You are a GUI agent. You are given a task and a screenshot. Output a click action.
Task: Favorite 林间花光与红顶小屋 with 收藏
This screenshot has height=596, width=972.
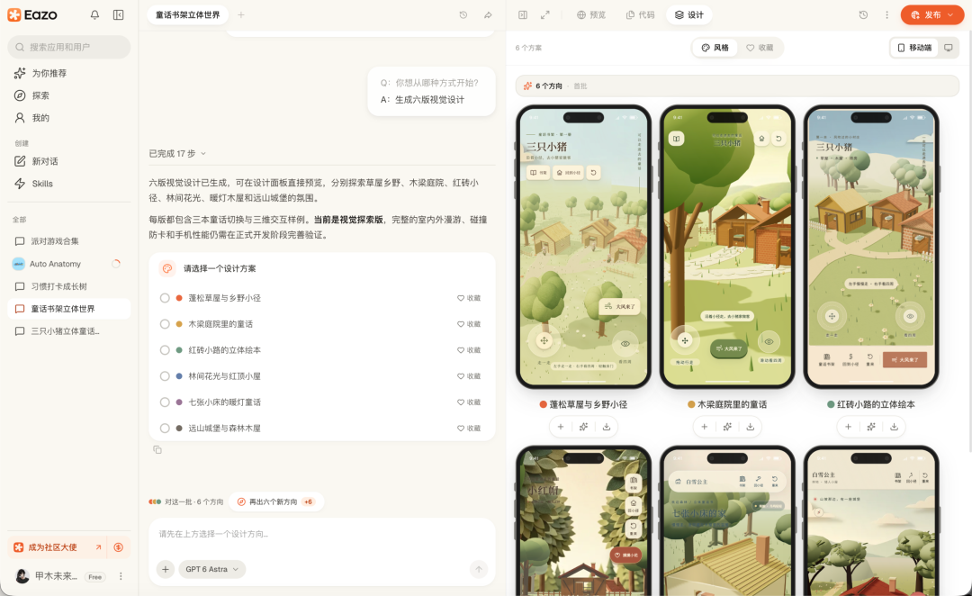469,376
